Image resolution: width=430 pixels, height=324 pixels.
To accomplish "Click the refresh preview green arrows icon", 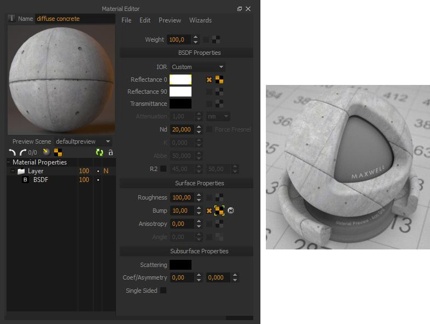I will click(x=99, y=152).
